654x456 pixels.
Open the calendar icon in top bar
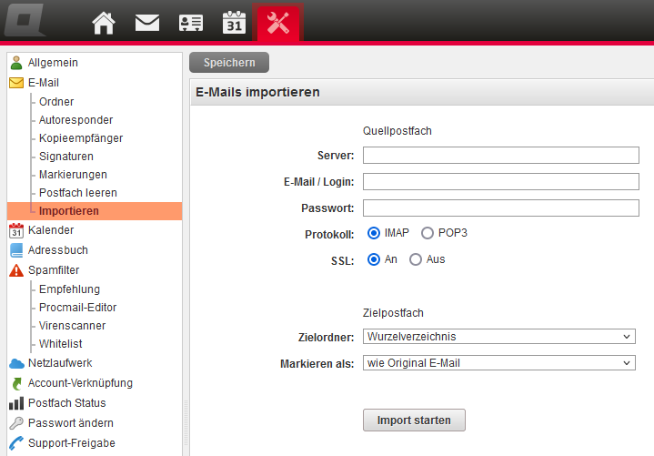(x=234, y=24)
